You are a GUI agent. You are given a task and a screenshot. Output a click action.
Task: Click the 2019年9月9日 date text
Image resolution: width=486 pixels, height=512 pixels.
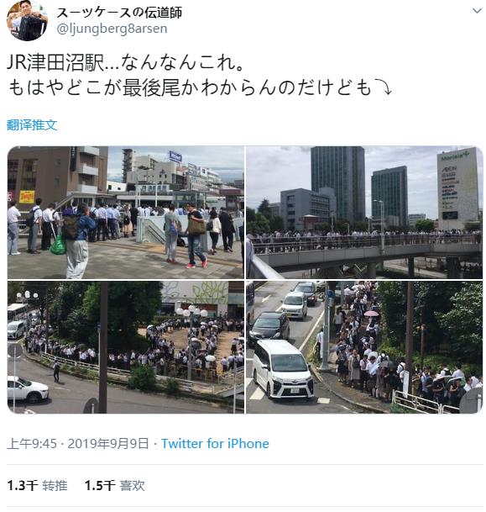coord(108,444)
